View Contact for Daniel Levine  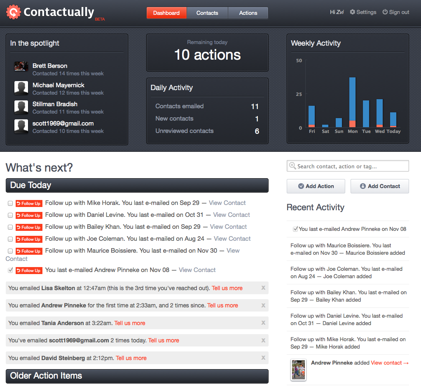232,215
